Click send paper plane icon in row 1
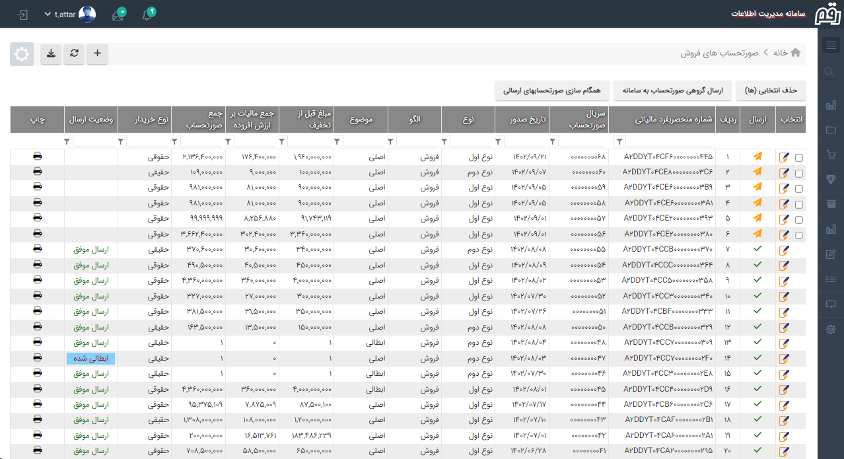The width and height of the screenshot is (844, 459). point(757,157)
